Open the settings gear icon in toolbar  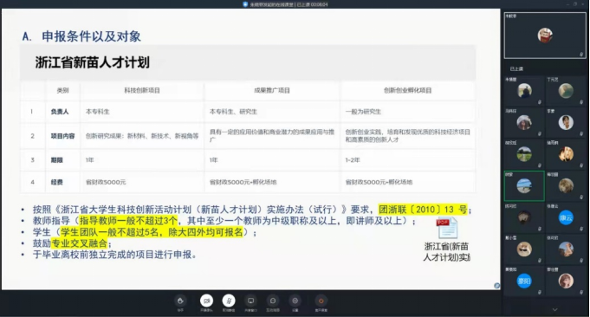click(x=295, y=301)
